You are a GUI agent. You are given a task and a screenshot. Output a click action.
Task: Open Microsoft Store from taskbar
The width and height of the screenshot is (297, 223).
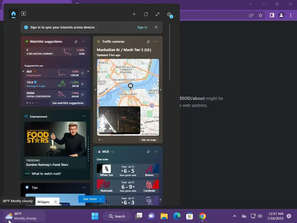click(x=190, y=216)
